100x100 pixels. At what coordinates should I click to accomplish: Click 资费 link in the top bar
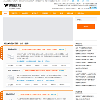point(78,1)
